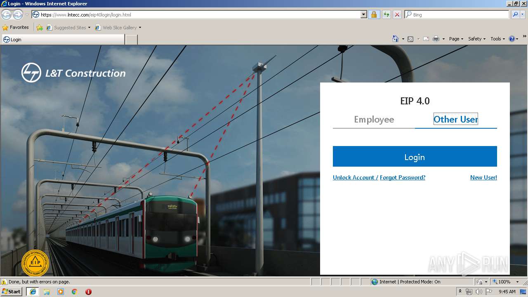Open the Safety menu
The width and height of the screenshot is (528, 297).
coord(477,39)
